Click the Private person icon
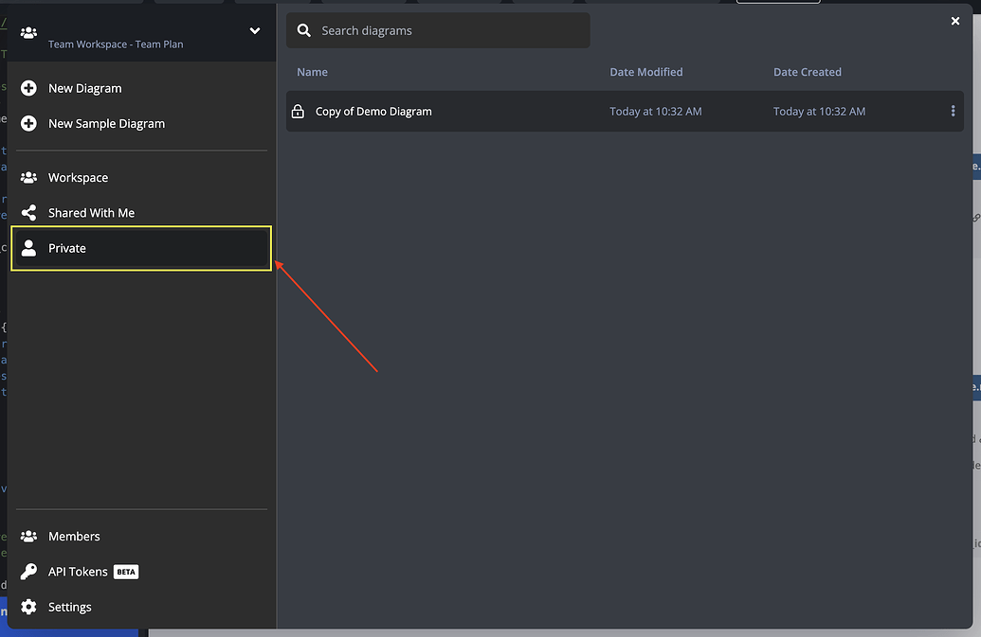Image resolution: width=981 pixels, height=637 pixels. tap(29, 248)
